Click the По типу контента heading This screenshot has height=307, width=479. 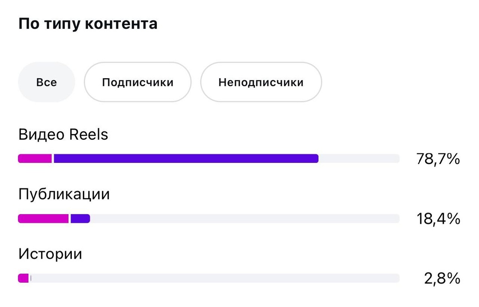click(88, 24)
